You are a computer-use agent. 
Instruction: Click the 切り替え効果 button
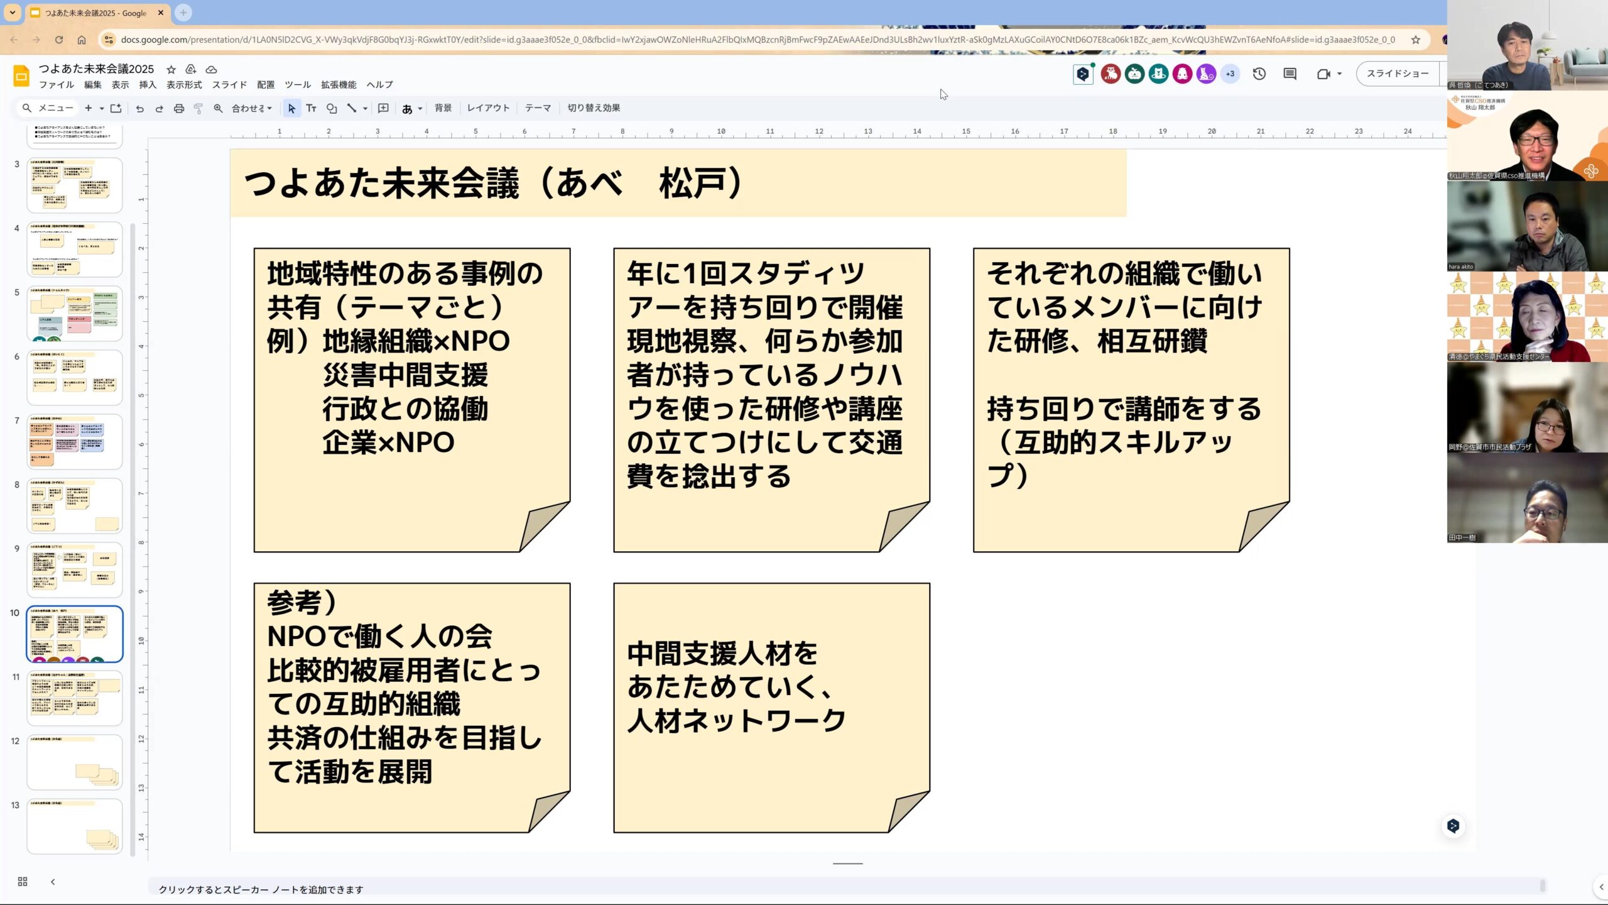(x=593, y=108)
